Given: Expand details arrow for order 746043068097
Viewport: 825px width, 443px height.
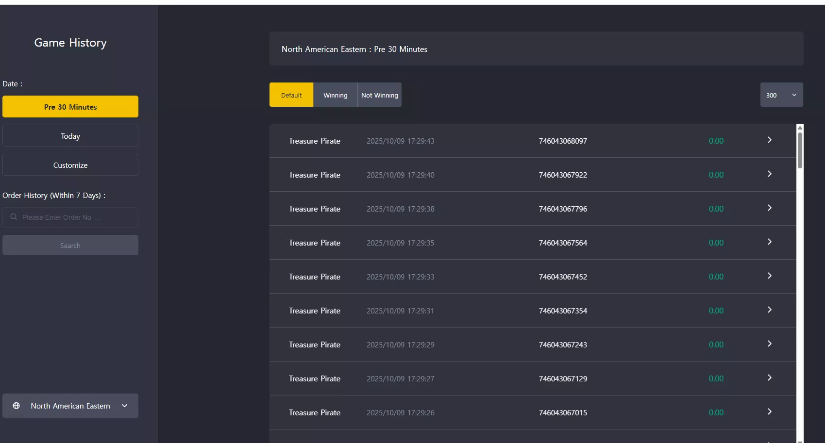Looking at the screenshot, I should (770, 140).
